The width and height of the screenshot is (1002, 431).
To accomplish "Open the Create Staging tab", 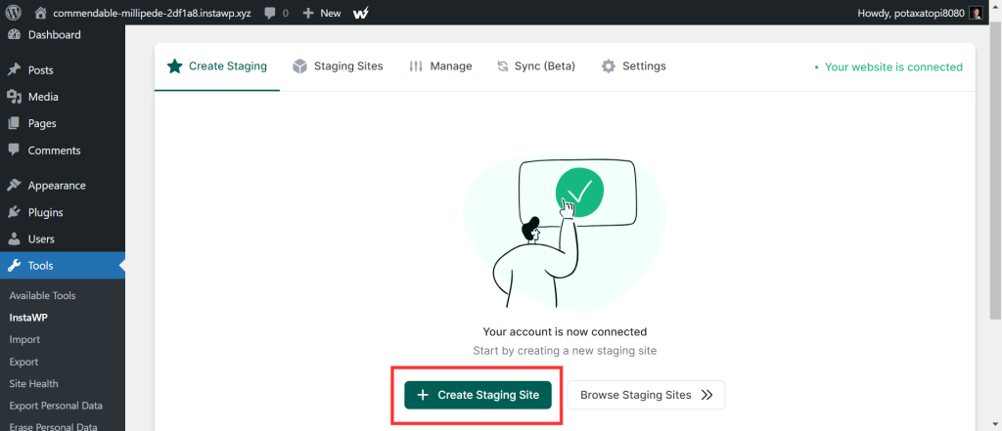I will point(217,66).
